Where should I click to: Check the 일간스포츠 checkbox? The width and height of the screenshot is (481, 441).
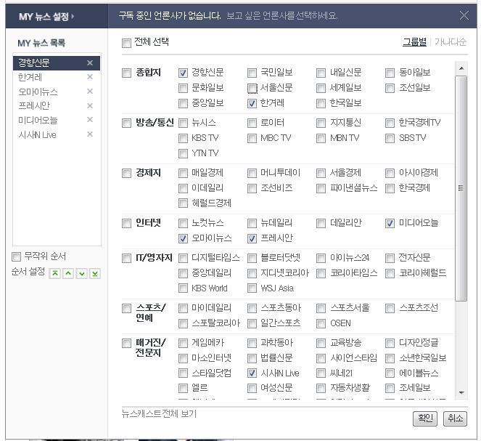[x=252, y=323]
